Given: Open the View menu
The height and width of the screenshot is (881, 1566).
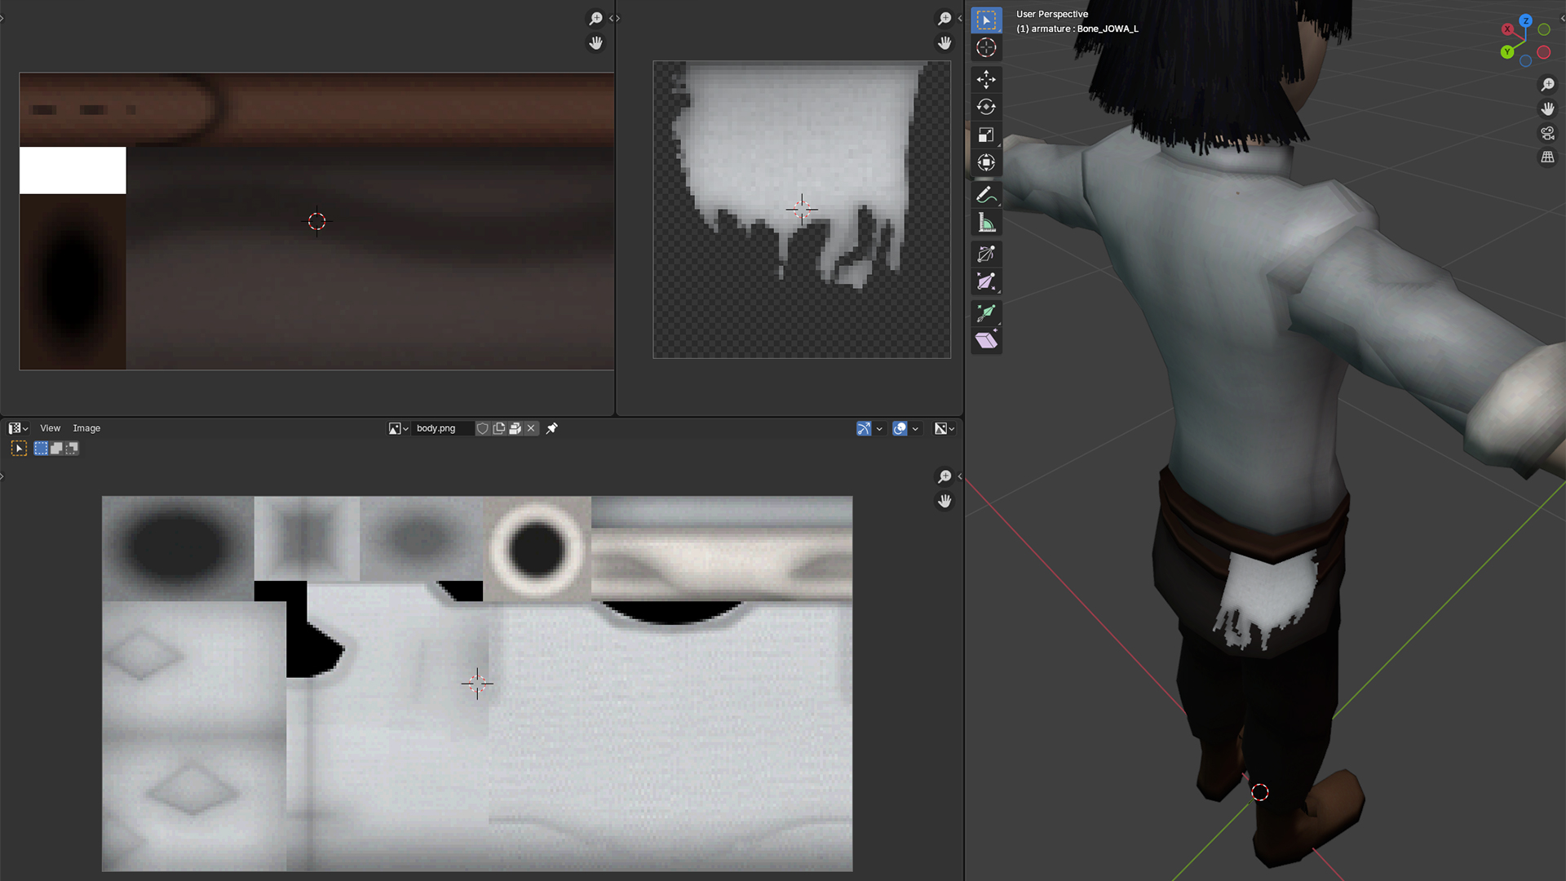Looking at the screenshot, I should click(x=50, y=428).
